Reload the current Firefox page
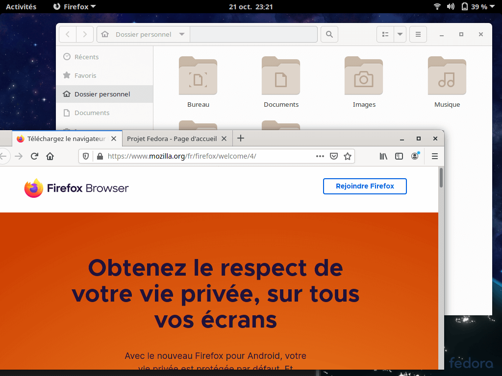The width and height of the screenshot is (502, 376). (x=35, y=156)
